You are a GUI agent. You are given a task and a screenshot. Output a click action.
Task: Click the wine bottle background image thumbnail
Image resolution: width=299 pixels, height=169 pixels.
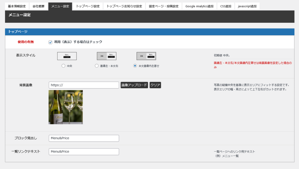[x=66, y=107]
